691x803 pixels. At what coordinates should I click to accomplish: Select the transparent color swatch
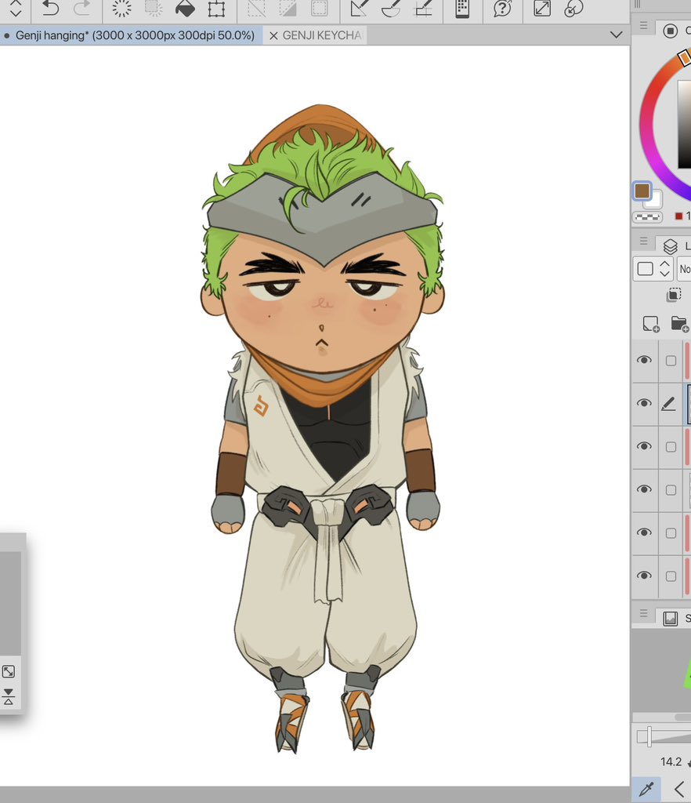(x=648, y=217)
